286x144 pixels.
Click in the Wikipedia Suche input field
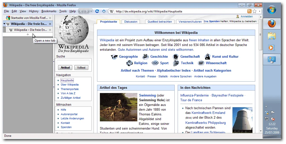tap(73, 62)
